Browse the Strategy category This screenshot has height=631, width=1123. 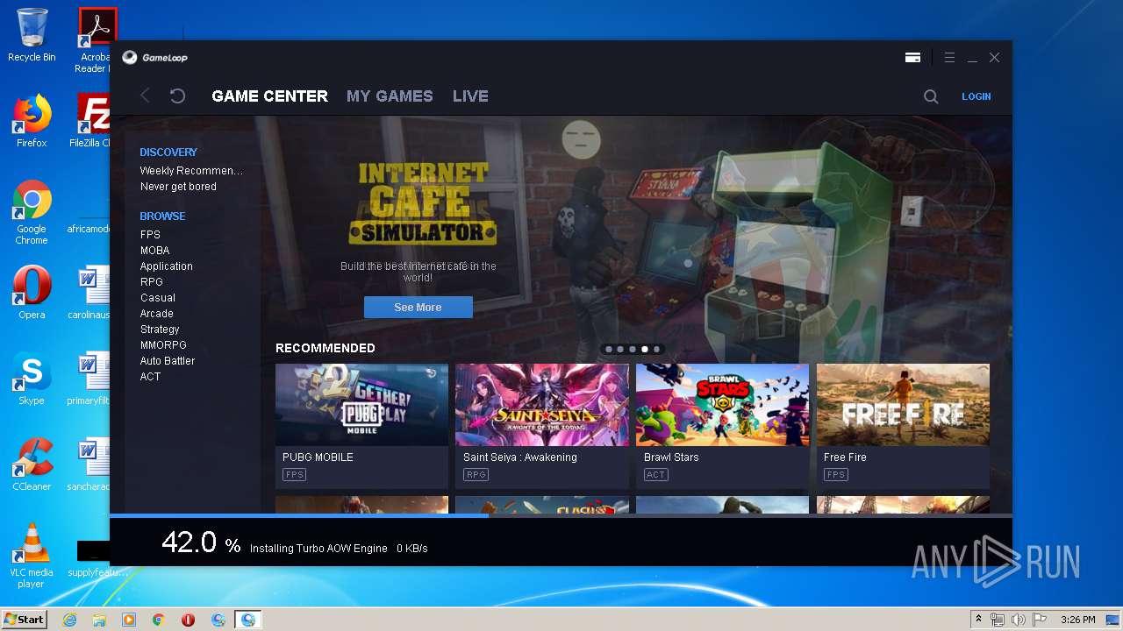160,330
